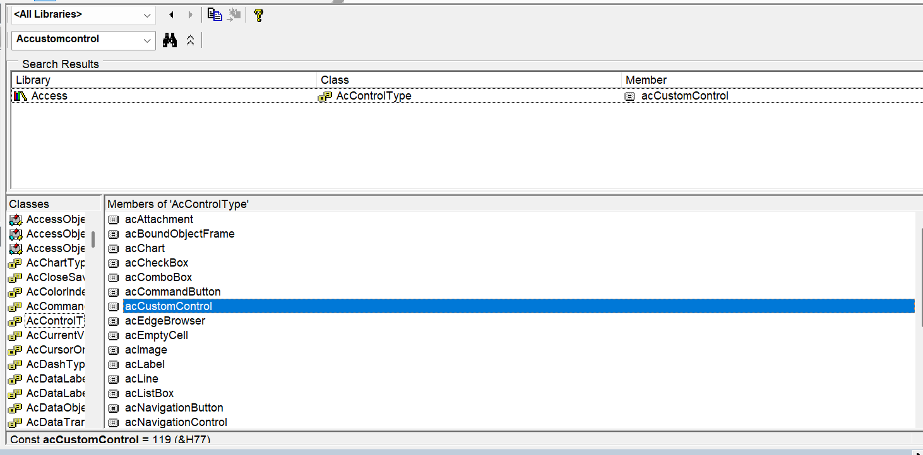Expand the search text history dropdown arrow

(x=148, y=40)
